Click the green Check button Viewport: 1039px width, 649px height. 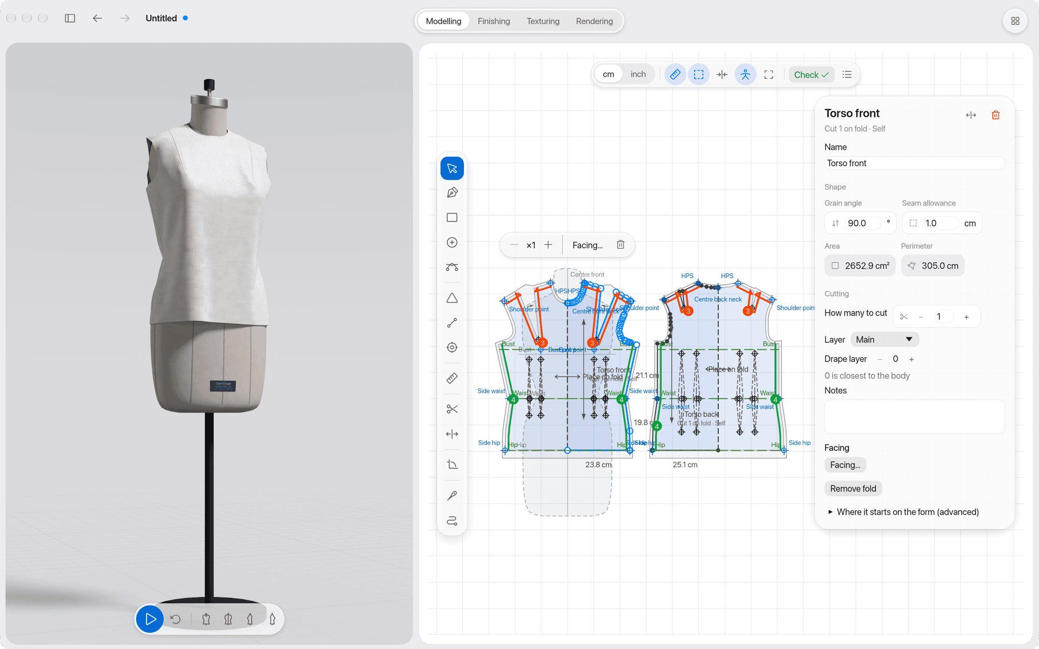[811, 75]
